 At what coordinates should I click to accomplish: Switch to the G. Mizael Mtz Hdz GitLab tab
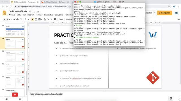(55, 2)
